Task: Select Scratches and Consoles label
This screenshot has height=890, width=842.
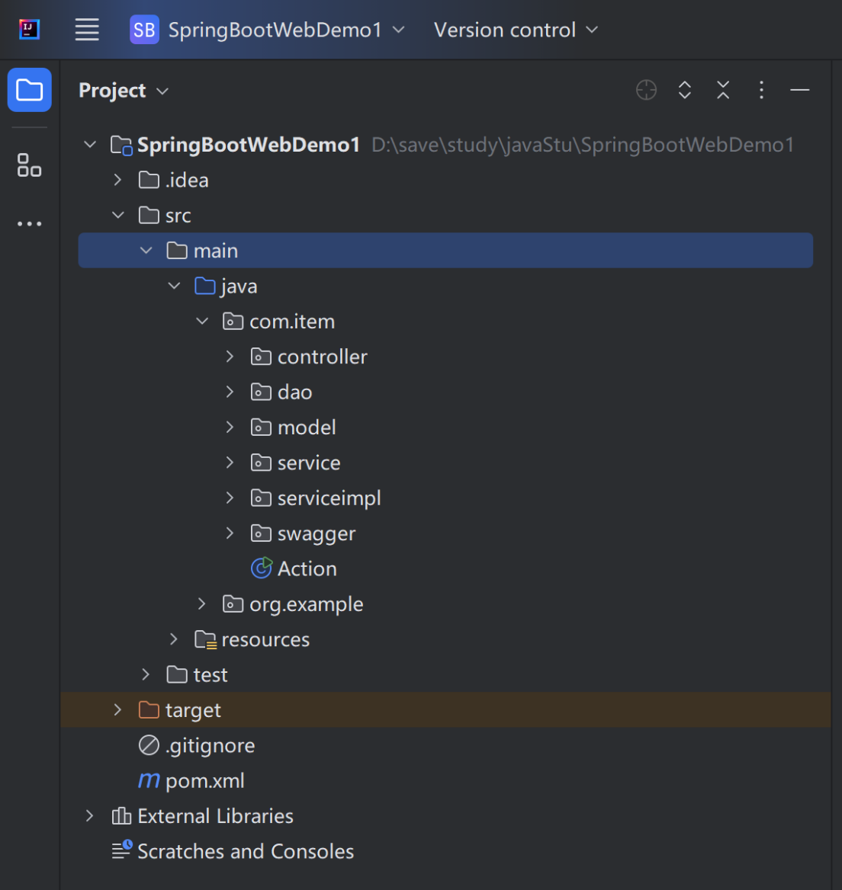Action: [246, 851]
